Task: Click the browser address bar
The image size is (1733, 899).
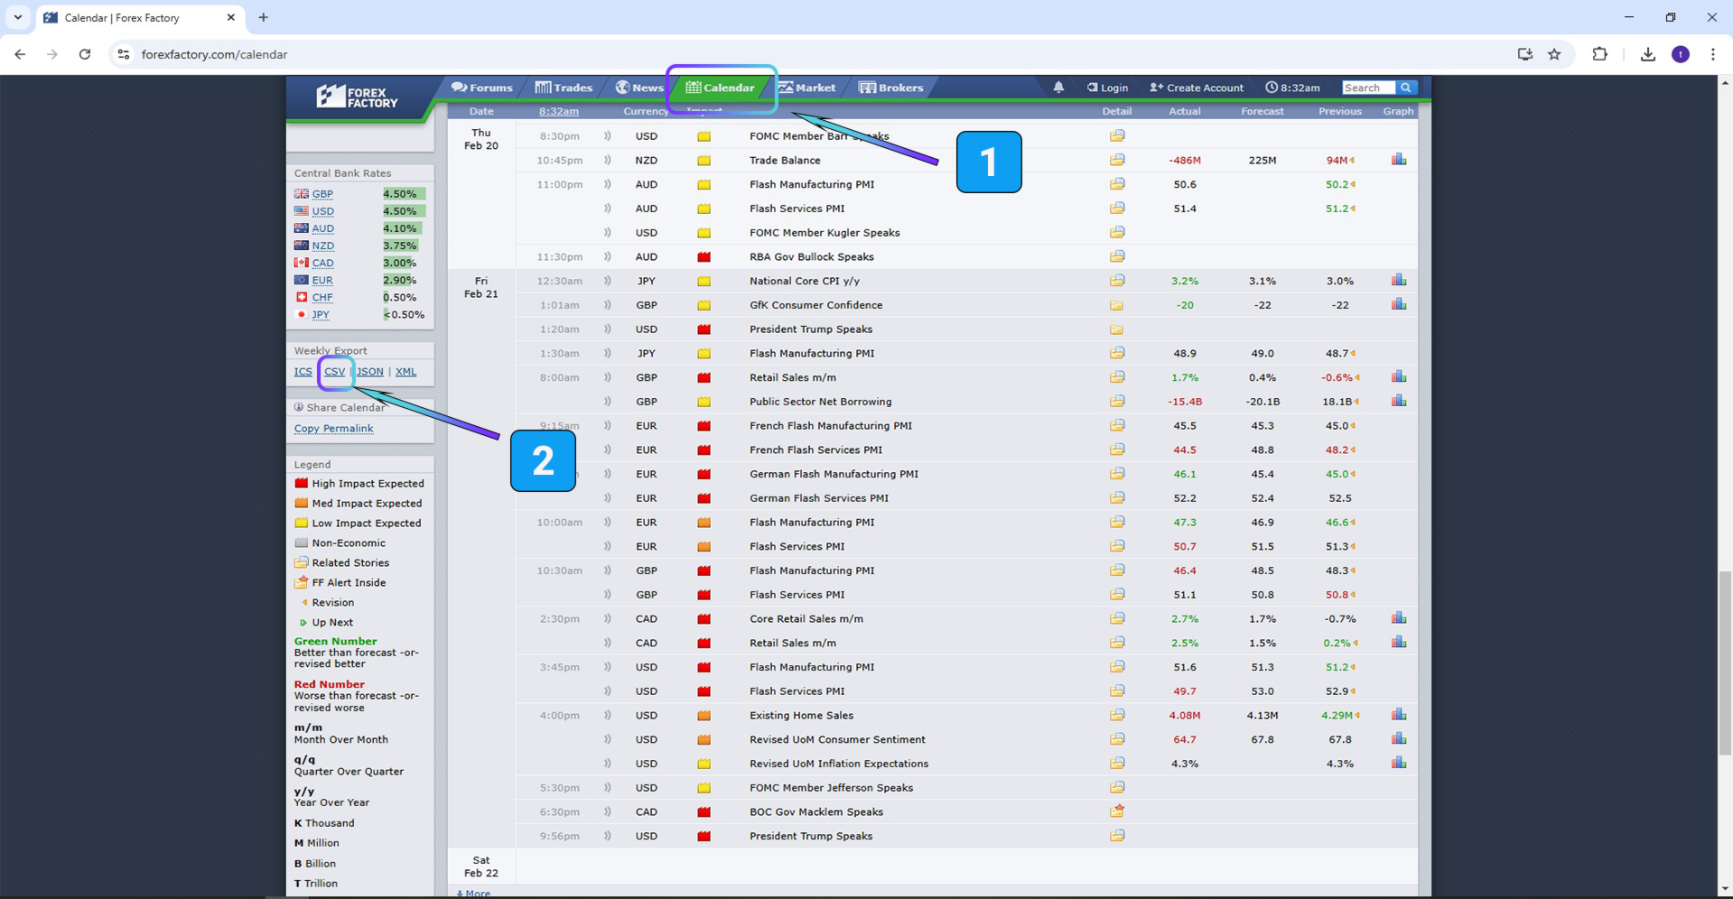Action: (813, 54)
